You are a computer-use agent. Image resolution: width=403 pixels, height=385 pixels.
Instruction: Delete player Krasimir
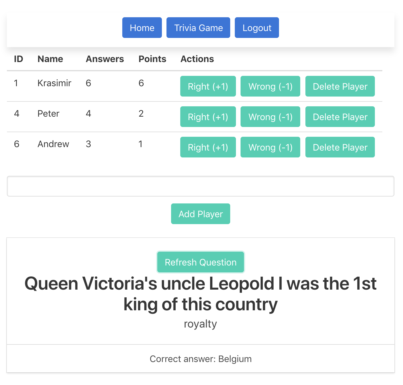340,86
